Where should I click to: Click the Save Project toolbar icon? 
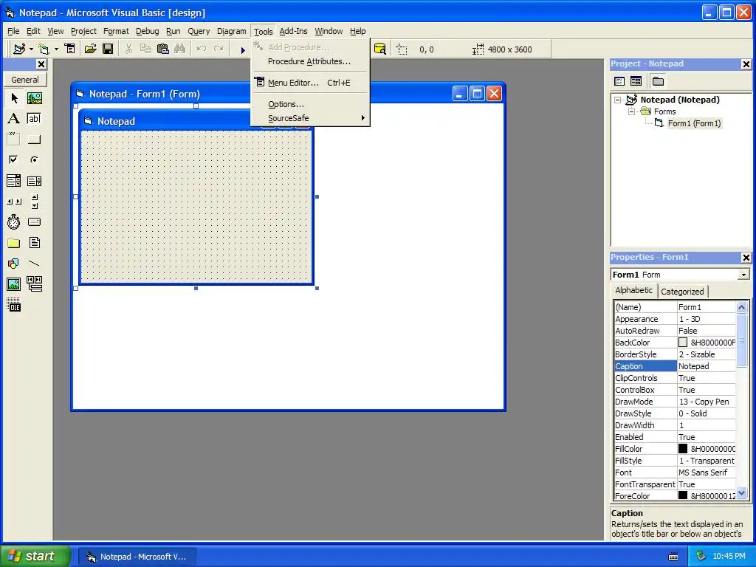108,49
